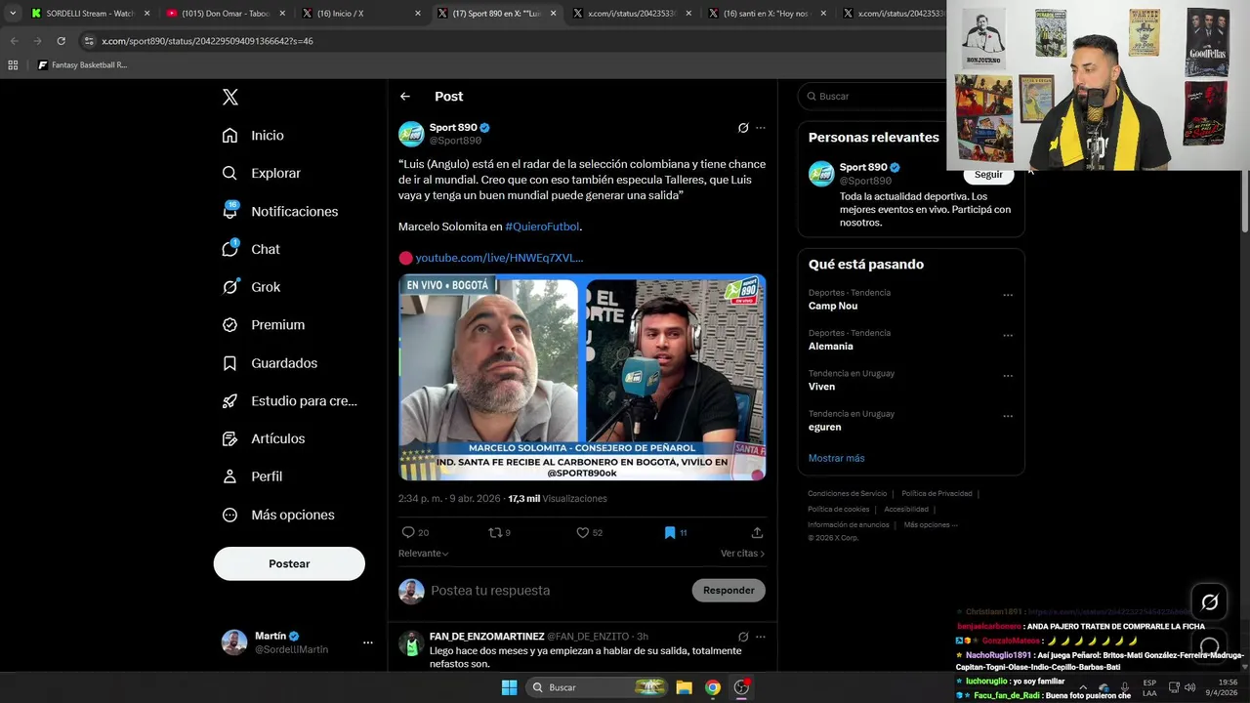Open more options for Camp Nou trend
This screenshot has width=1250, height=703.
1008,295
